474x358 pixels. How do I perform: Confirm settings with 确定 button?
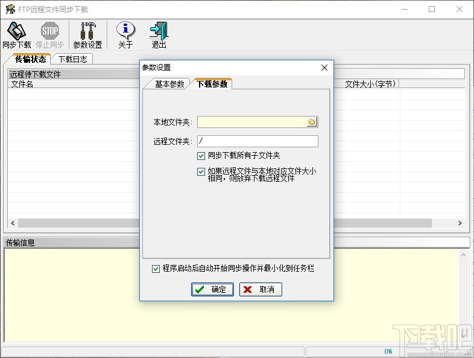click(212, 289)
